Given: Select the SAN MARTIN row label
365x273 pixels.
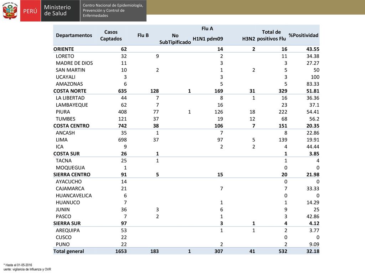Looking at the screenshot, I should (x=70, y=70).
